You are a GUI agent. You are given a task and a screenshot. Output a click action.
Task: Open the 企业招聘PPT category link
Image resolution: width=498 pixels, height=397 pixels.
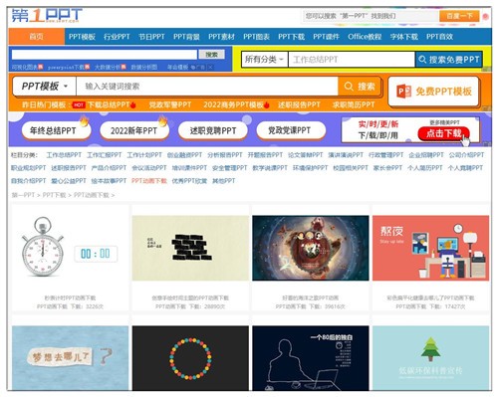(x=426, y=155)
